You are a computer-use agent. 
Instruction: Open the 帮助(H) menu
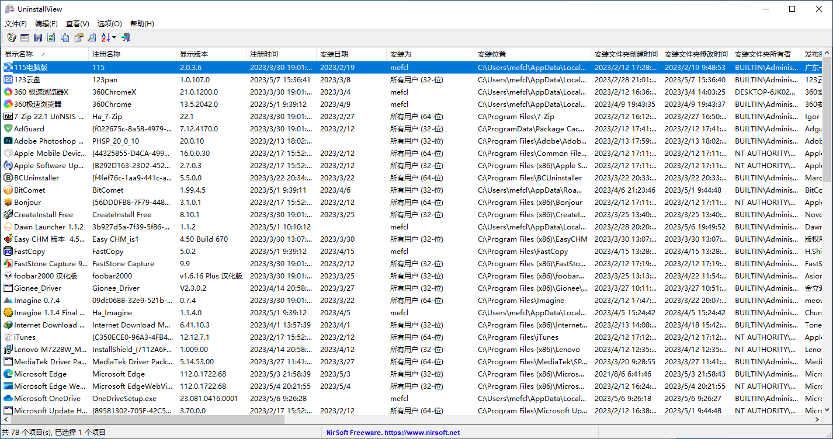click(x=142, y=24)
